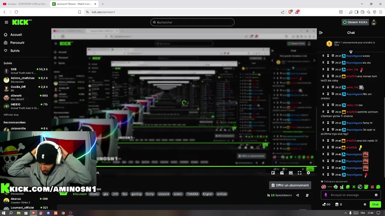Viewport: 385px width, 216px height.
Task: Enable picture-in-picture mini player
Action: pos(273,173)
